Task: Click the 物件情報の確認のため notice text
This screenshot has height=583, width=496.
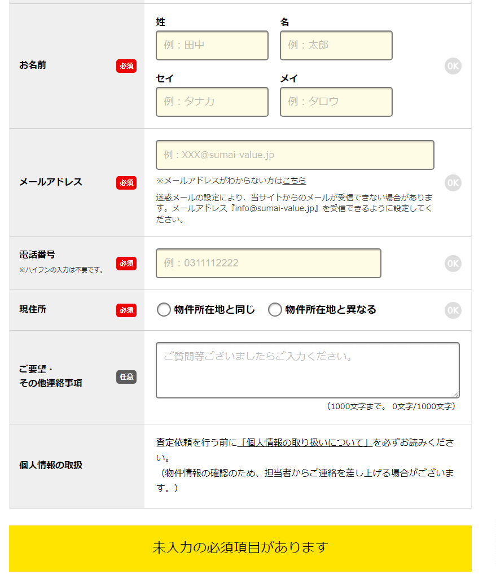Action: pyautogui.click(x=305, y=480)
